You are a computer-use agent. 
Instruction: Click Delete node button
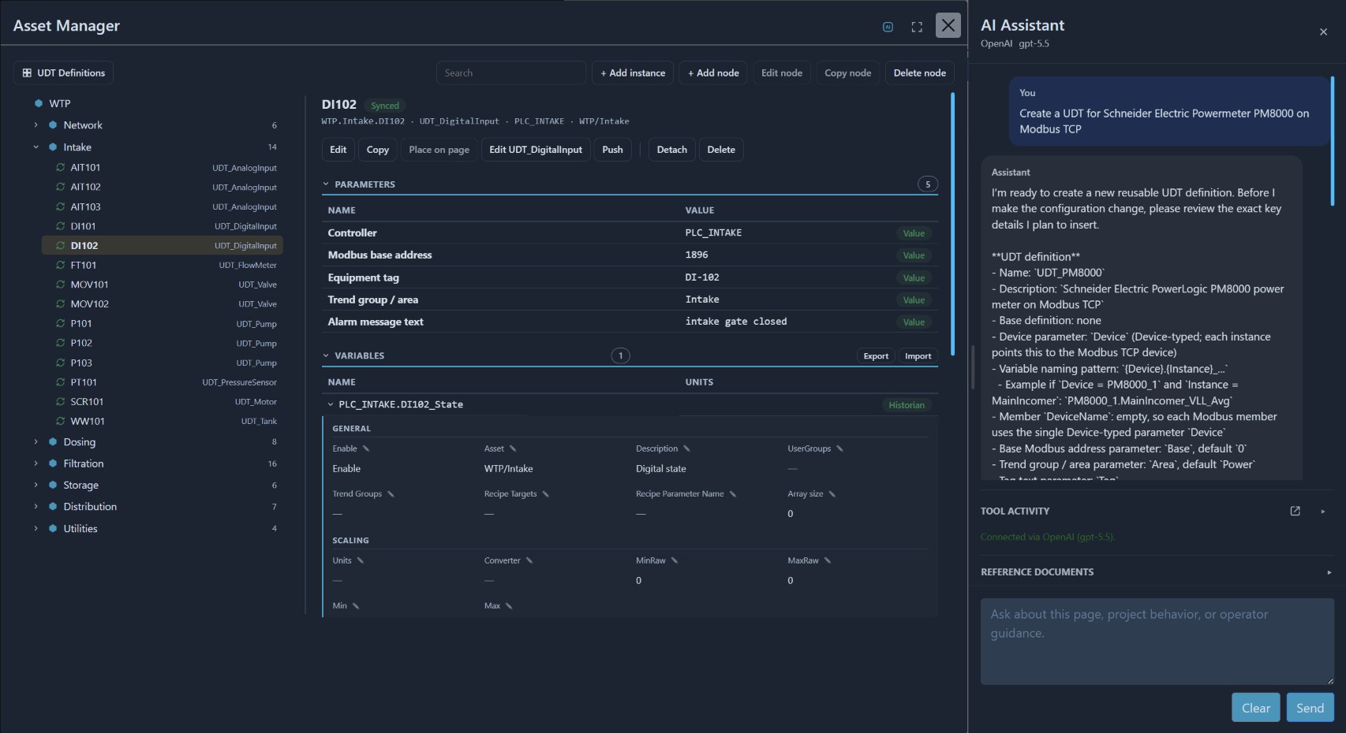[x=920, y=73]
